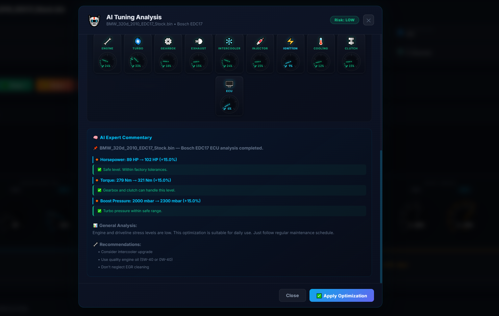
Task: Click the Engine wrench icon
Action: point(107,41)
